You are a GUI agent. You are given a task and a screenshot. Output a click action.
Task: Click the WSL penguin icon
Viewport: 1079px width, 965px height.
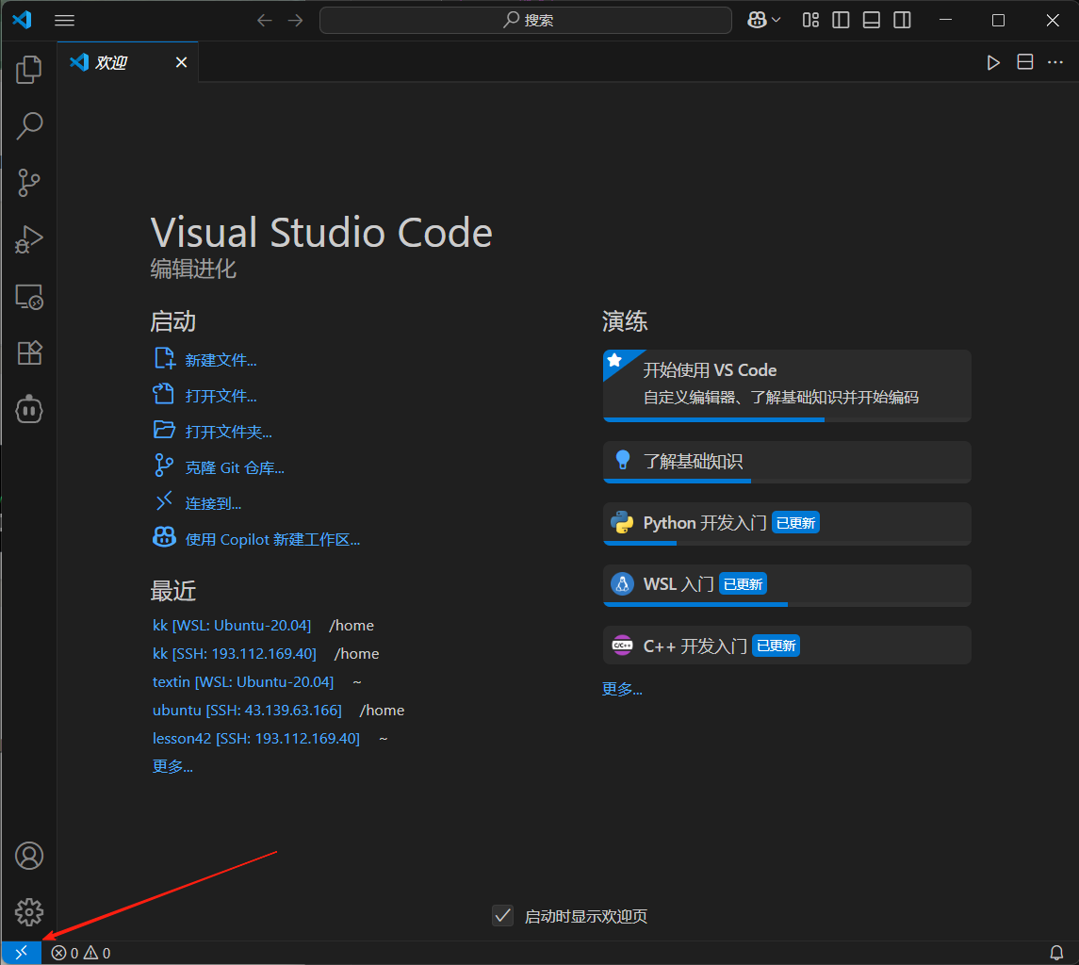(622, 583)
